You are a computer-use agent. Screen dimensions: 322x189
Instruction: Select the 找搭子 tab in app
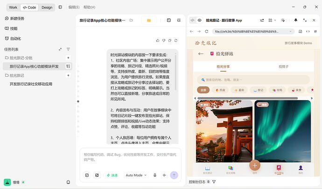[284, 67]
